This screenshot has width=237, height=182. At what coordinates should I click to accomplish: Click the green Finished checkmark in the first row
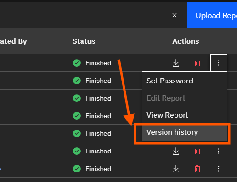click(77, 63)
